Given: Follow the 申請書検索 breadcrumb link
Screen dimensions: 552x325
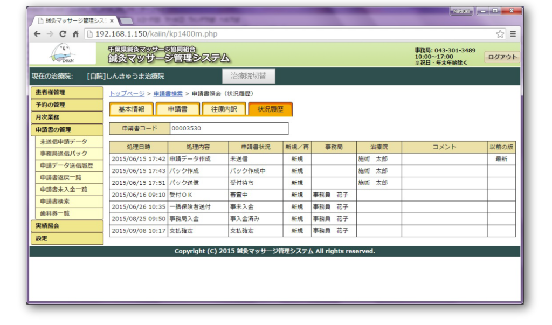Looking at the screenshot, I should pyautogui.click(x=168, y=94).
